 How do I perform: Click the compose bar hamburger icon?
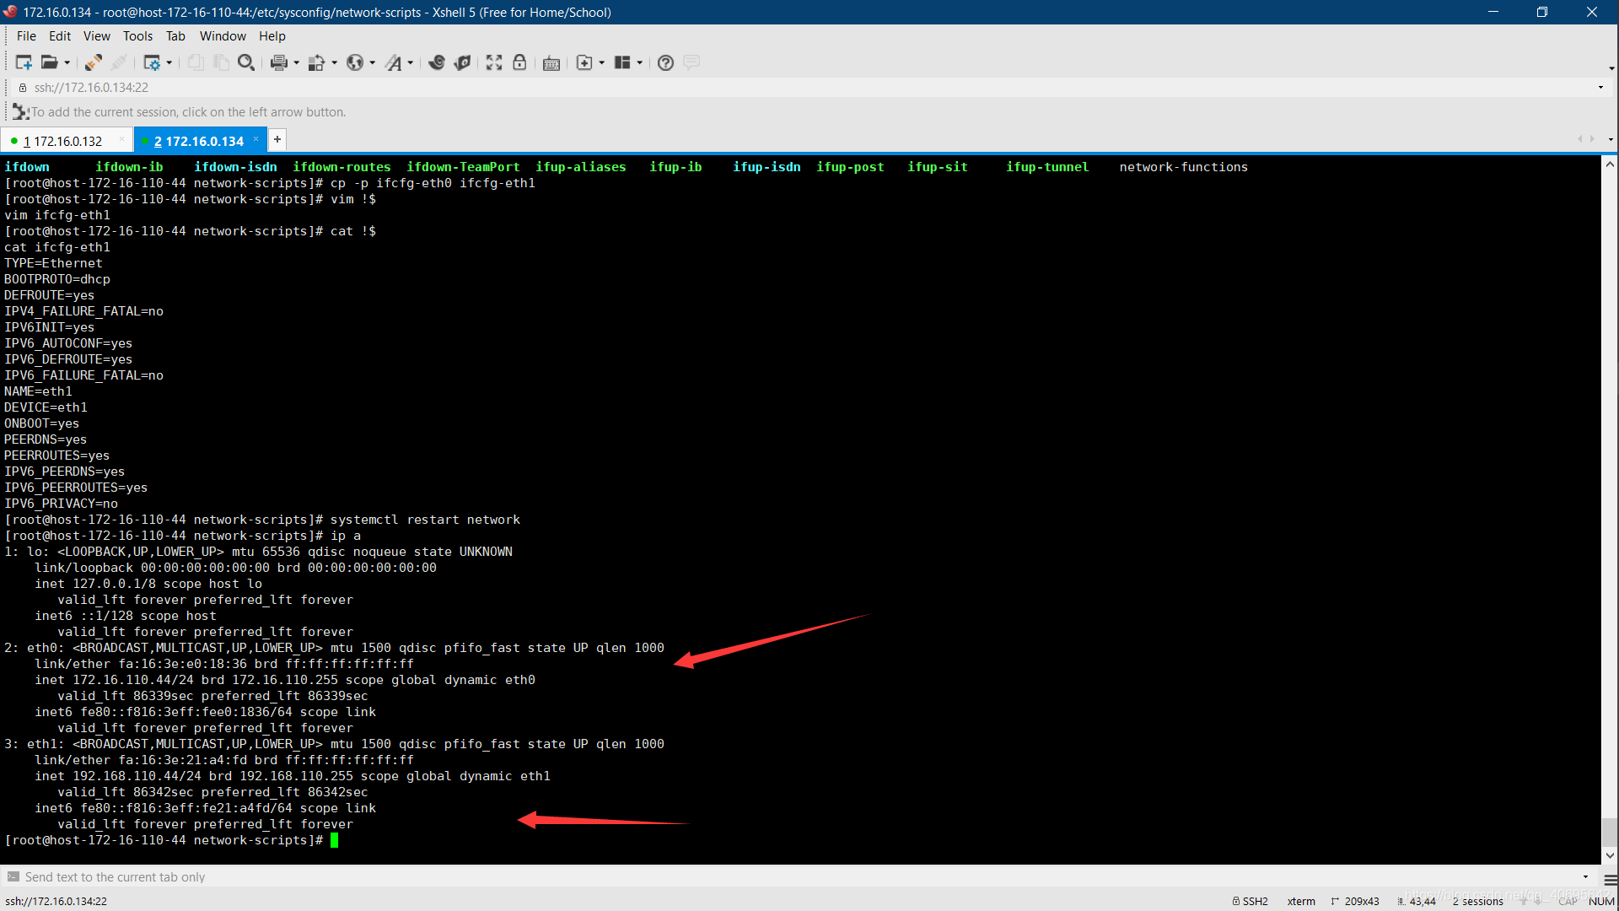pyautogui.click(x=1610, y=878)
